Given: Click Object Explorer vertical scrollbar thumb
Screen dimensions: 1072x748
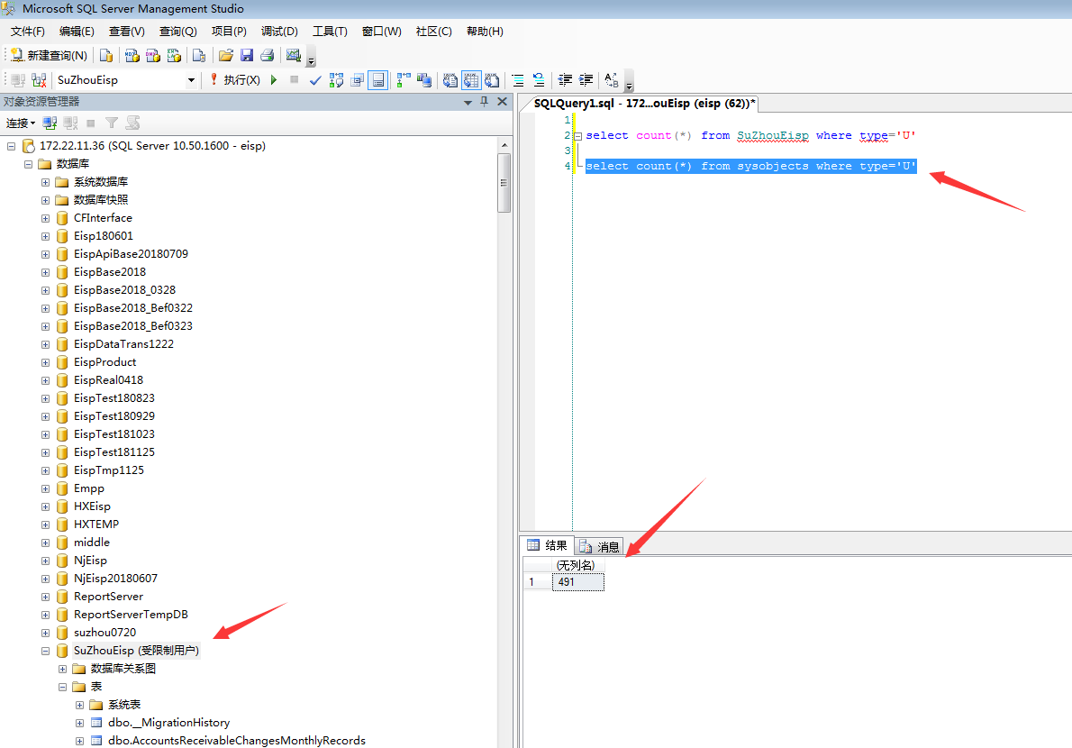Looking at the screenshot, I should point(504,183).
